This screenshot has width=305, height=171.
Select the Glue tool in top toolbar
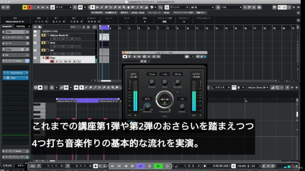tap(115, 8)
